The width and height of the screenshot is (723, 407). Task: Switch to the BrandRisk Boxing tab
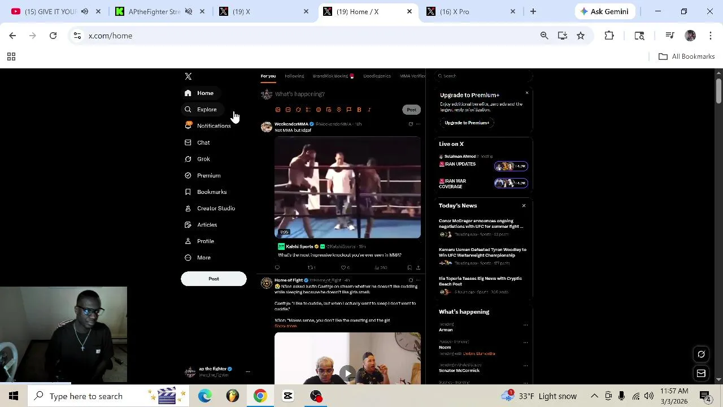(x=333, y=76)
